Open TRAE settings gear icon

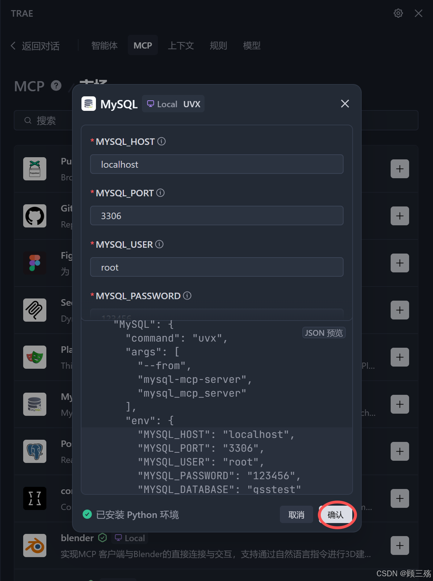(x=398, y=13)
